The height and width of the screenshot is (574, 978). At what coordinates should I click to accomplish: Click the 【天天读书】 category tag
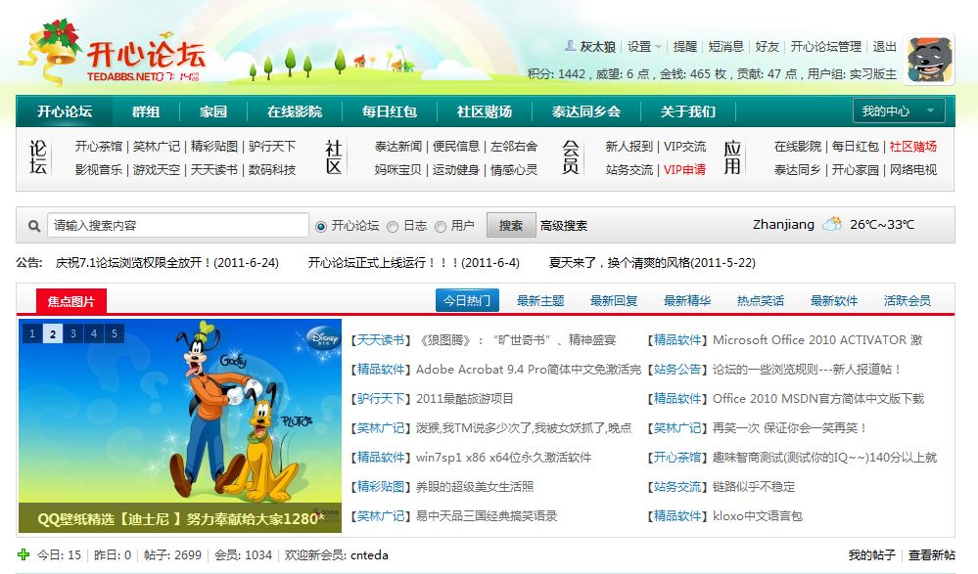[381, 339]
